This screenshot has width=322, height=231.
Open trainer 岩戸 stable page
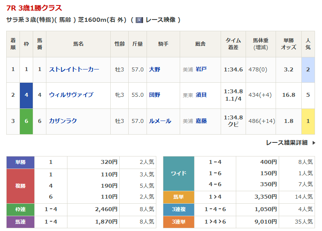[201, 69]
